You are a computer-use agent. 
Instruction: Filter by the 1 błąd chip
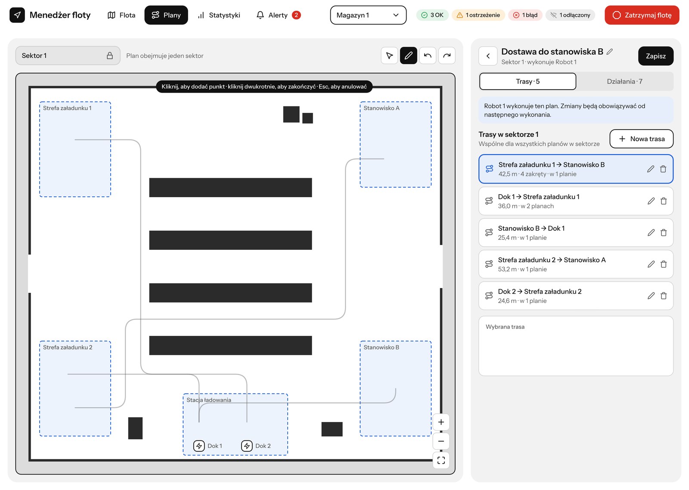click(525, 15)
